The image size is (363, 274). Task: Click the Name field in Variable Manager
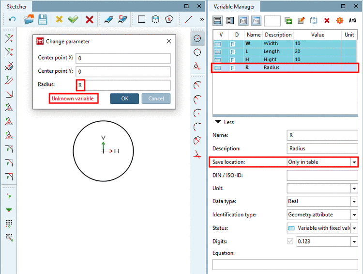coord(322,135)
